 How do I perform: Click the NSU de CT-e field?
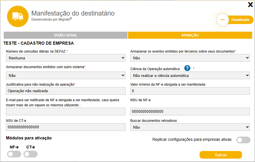(66, 127)
